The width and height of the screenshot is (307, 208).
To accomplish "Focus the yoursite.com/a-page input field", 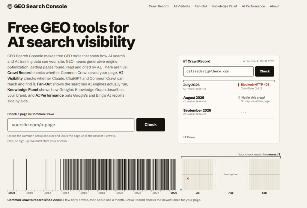I will pos(71,125).
